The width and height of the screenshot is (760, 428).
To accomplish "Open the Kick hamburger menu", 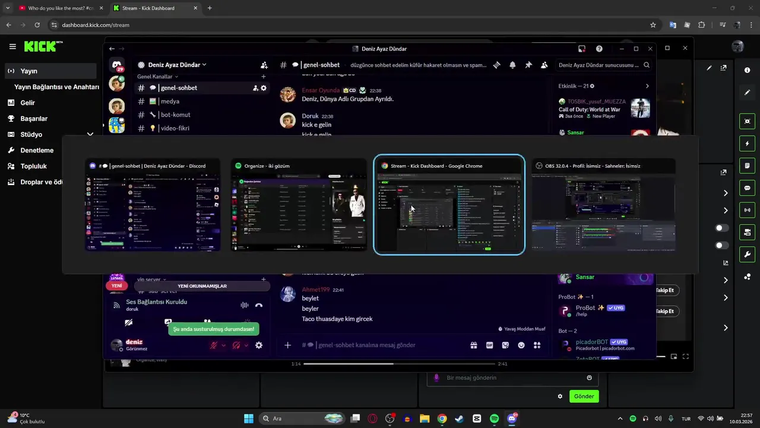I will click(x=12, y=46).
